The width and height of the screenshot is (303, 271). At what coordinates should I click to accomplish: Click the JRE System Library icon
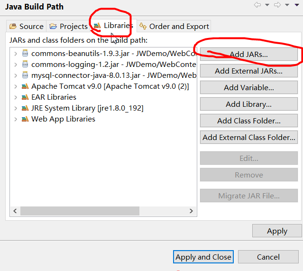tap(25, 108)
